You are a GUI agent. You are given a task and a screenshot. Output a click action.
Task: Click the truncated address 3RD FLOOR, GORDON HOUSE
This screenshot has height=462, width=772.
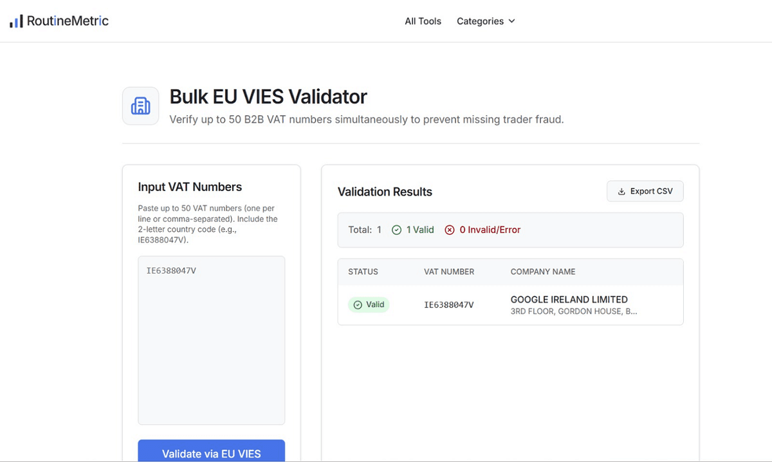click(574, 311)
